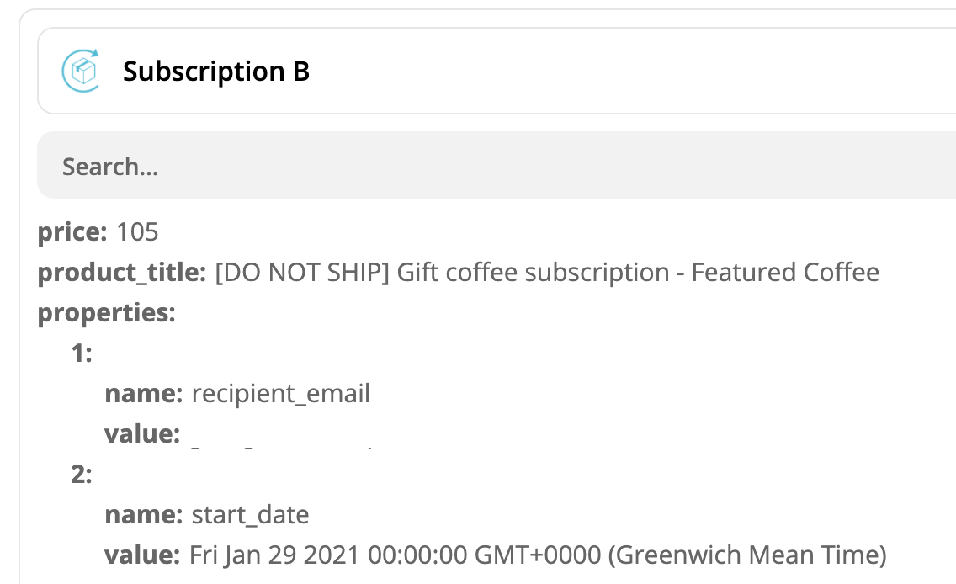Click the product_title bold label
The height and width of the screenshot is (584, 956).
(122, 273)
